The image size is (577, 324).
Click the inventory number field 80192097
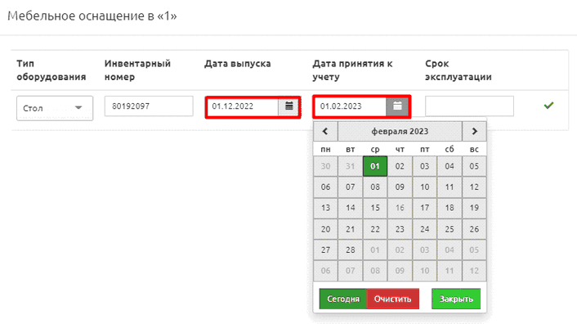click(149, 106)
